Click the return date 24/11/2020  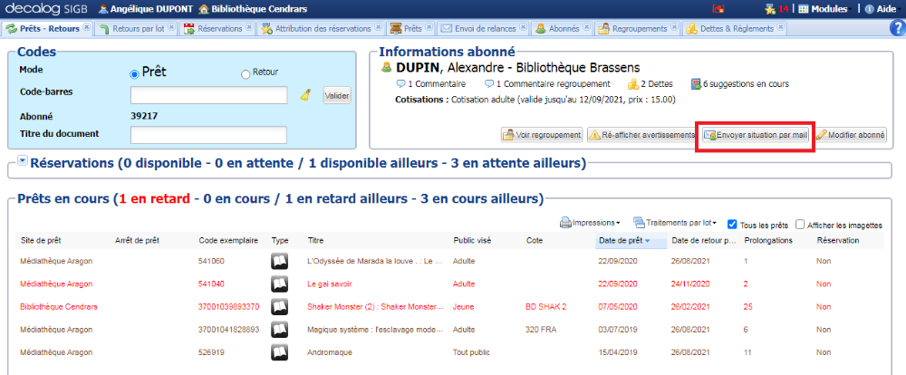689,284
